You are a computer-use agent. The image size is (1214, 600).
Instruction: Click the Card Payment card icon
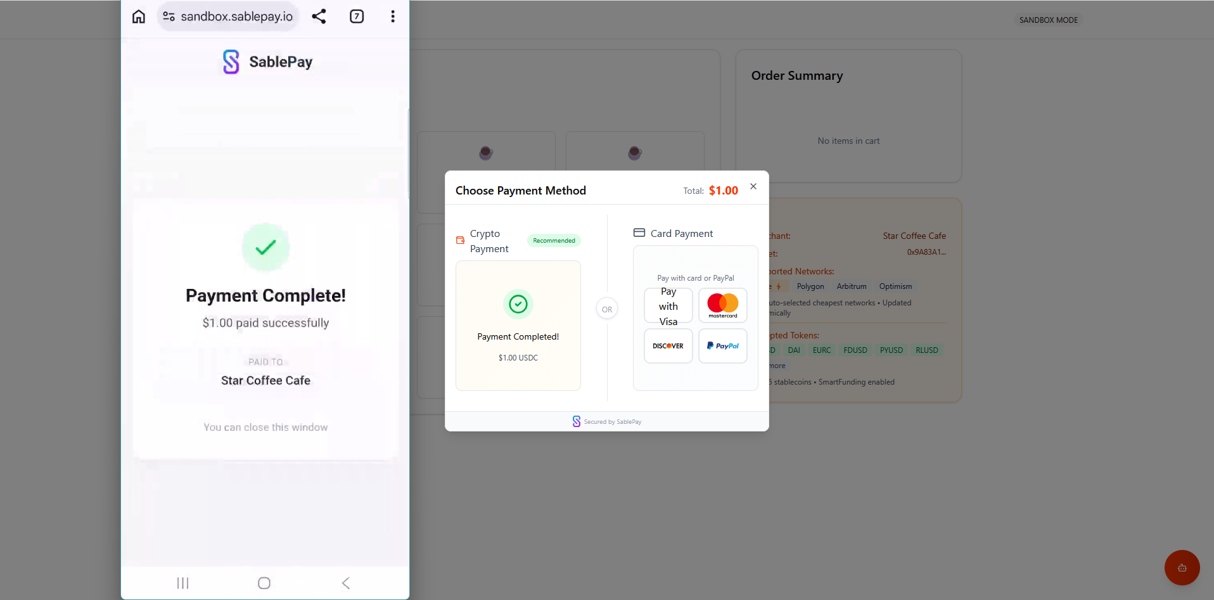tap(639, 233)
